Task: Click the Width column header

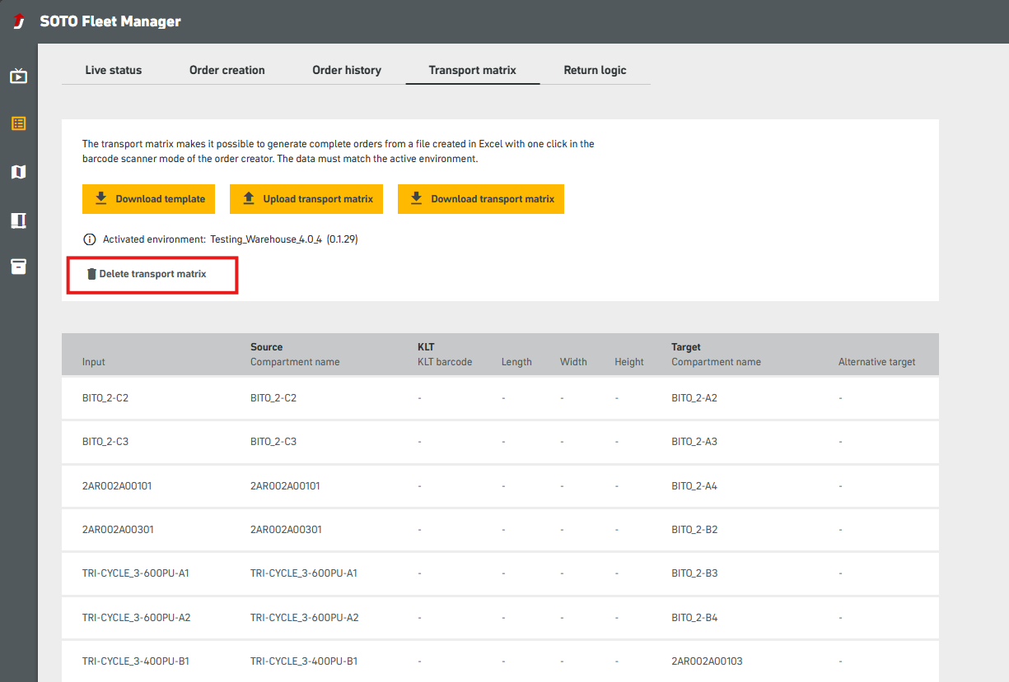Action: [573, 362]
